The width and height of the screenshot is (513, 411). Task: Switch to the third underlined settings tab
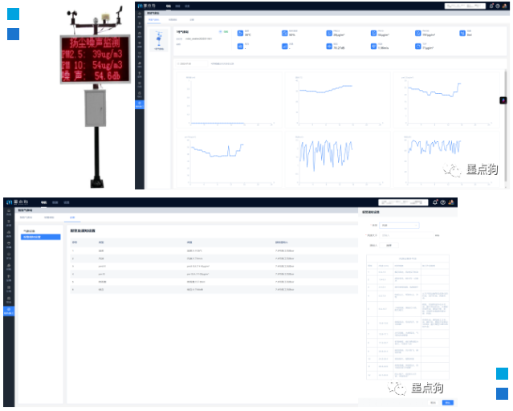pos(71,218)
